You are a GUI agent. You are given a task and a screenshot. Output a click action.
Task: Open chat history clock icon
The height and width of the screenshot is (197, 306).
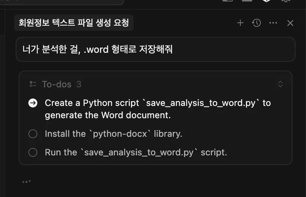coord(256,23)
